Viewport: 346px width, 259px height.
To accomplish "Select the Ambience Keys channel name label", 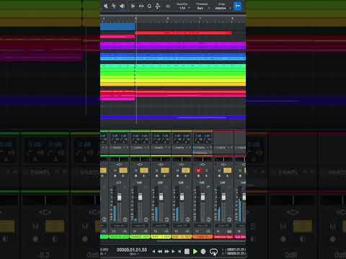I will pos(223,237).
